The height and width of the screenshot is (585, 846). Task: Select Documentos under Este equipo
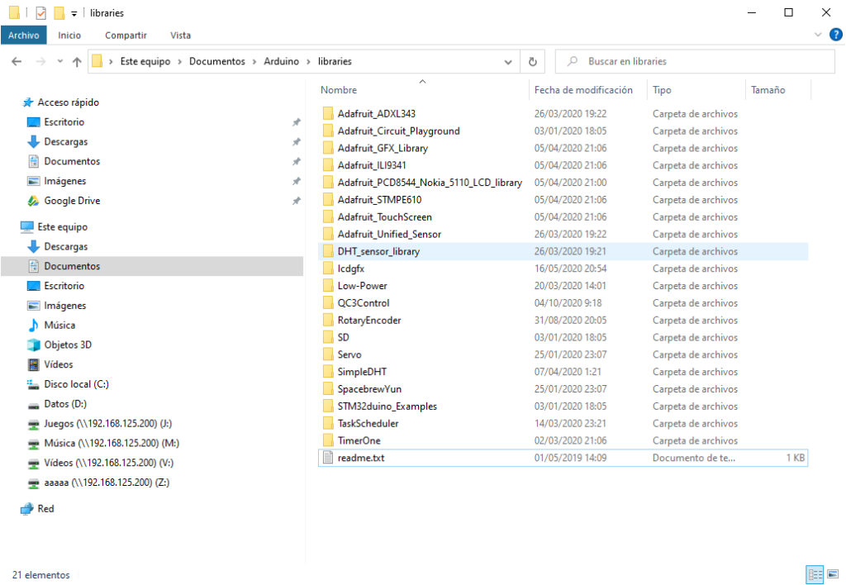pyautogui.click(x=152, y=266)
